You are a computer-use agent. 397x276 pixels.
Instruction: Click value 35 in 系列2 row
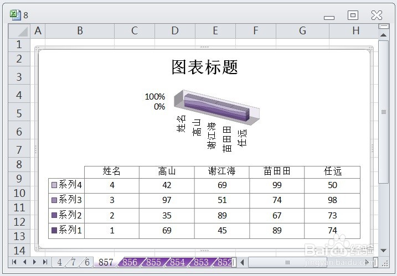click(167, 215)
